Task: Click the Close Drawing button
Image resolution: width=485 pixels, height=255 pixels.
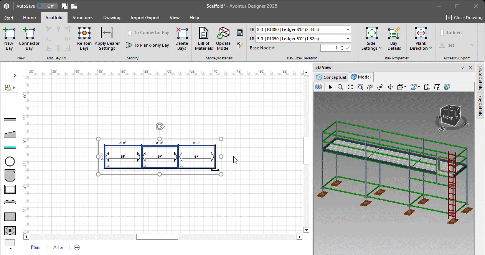Action: pyautogui.click(x=464, y=18)
